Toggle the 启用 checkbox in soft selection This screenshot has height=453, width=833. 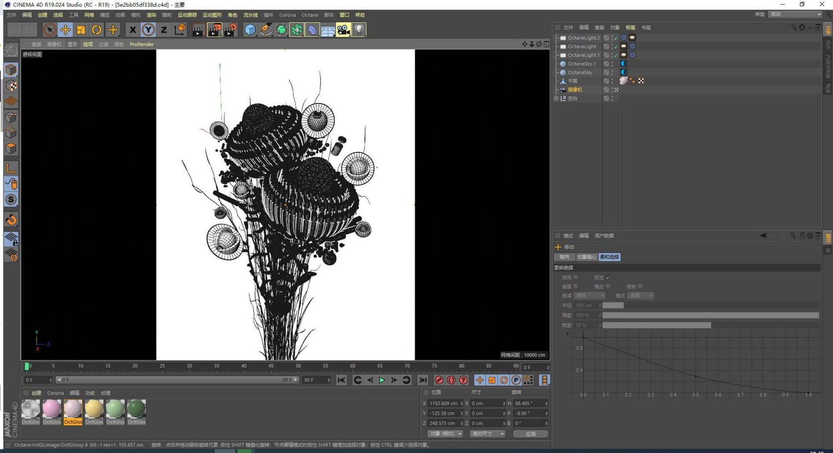576,277
